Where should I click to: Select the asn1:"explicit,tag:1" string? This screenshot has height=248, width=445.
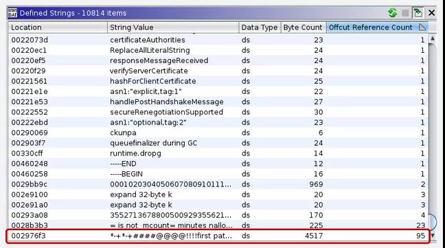[x=146, y=91]
